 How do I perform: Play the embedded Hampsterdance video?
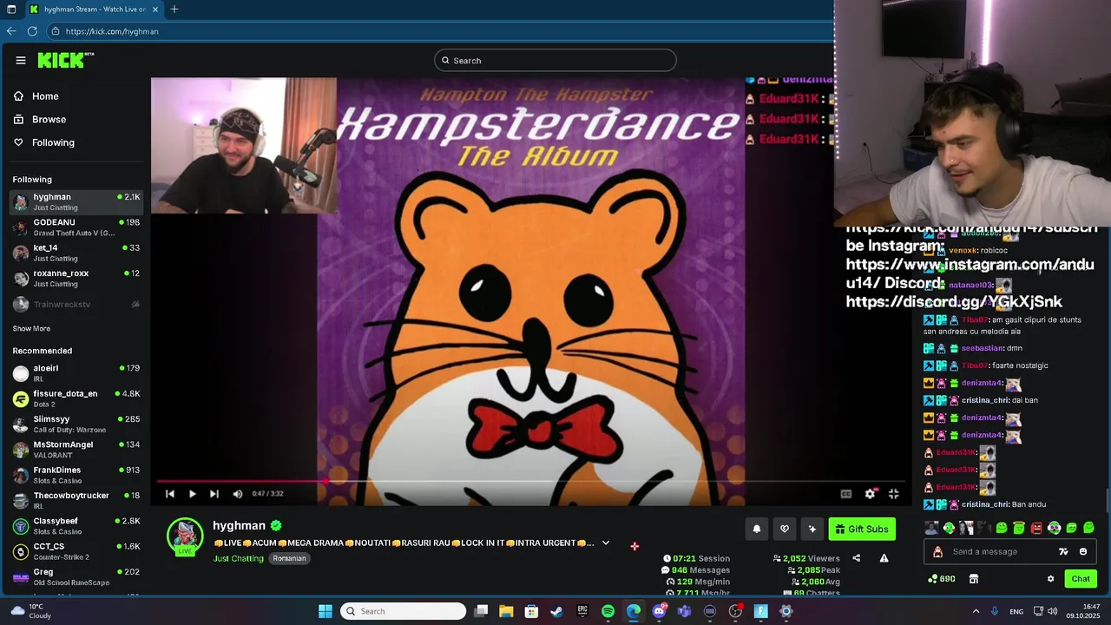[192, 494]
